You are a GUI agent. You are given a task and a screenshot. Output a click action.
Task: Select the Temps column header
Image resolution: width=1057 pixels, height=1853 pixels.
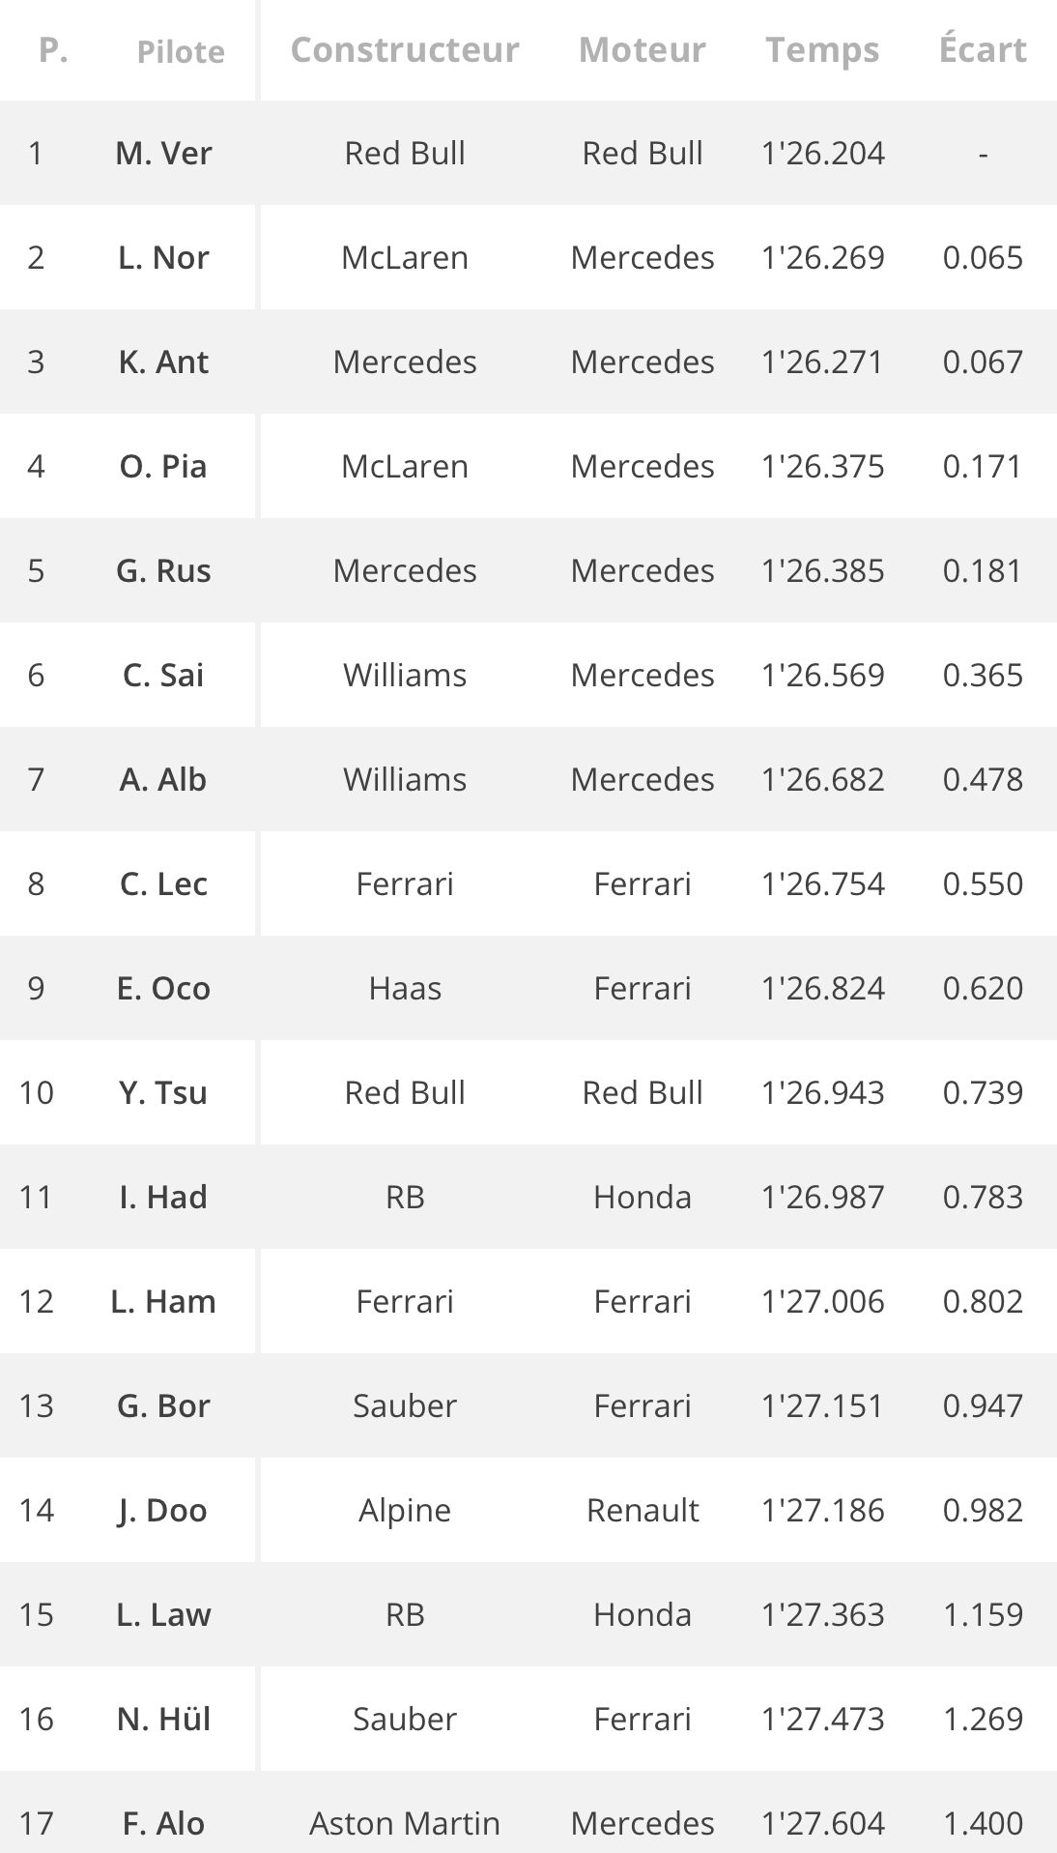(x=822, y=49)
